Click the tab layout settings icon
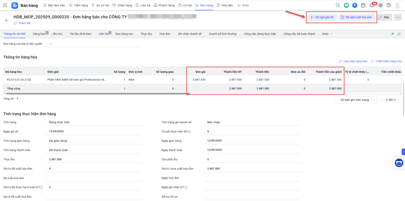The height and width of the screenshot is (201, 405). (399, 34)
